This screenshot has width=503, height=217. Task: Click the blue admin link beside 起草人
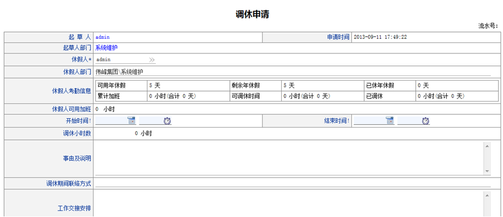coord(102,37)
